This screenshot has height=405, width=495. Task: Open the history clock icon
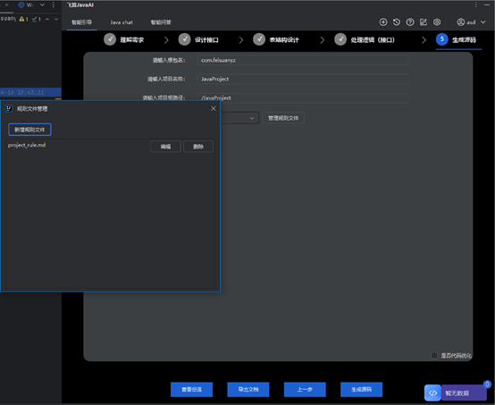pos(397,22)
